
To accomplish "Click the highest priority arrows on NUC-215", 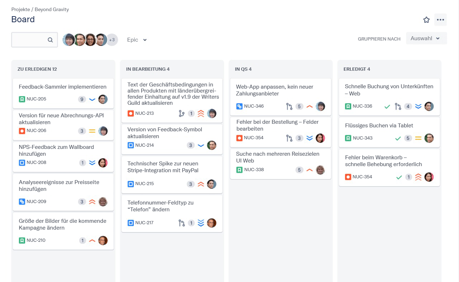I will [201, 184].
